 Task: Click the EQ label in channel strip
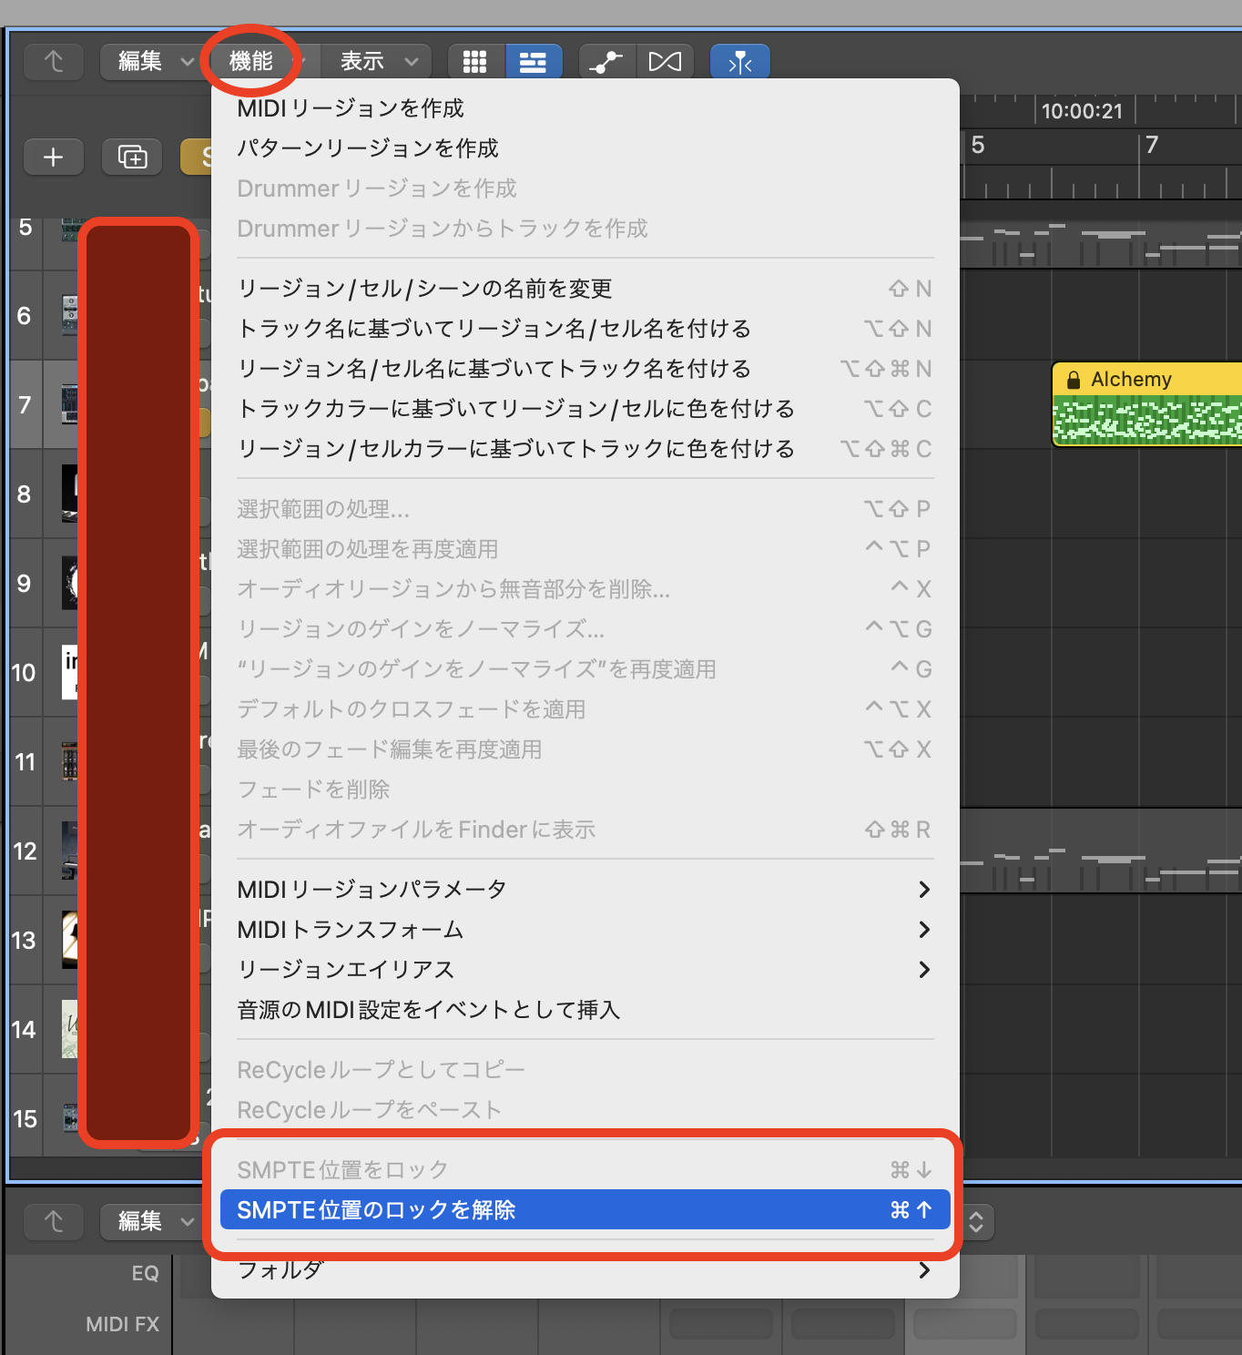click(x=145, y=1274)
